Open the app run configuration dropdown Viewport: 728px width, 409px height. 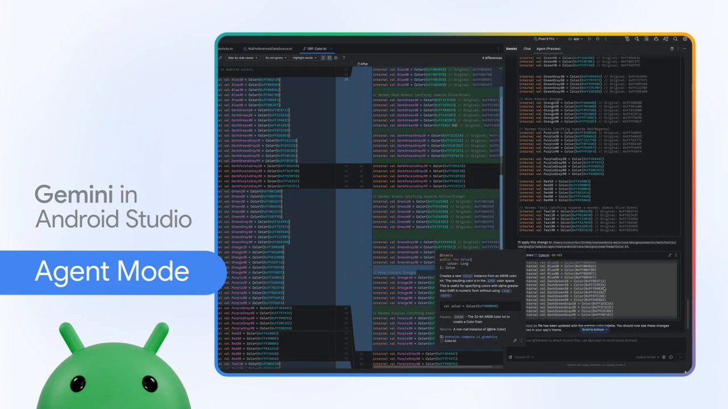click(575, 39)
